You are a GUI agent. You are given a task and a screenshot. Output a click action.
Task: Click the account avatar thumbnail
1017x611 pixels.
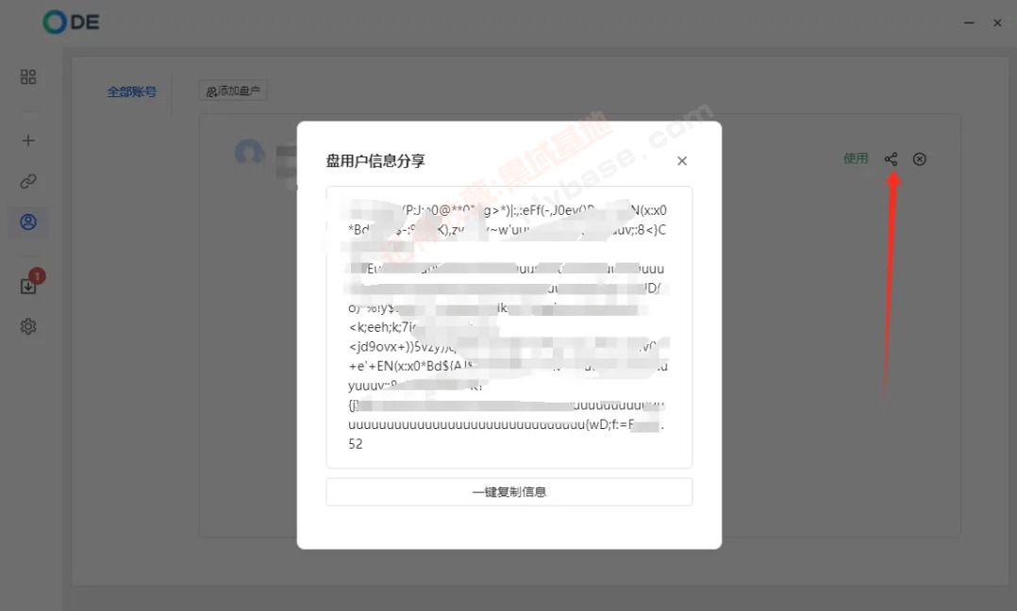click(x=250, y=153)
